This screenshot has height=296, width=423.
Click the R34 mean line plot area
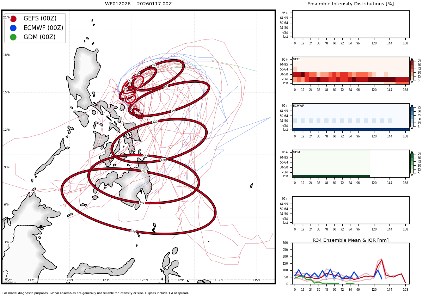tap(351, 264)
